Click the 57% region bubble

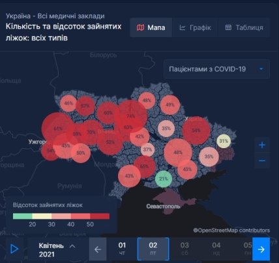[x=85, y=106]
